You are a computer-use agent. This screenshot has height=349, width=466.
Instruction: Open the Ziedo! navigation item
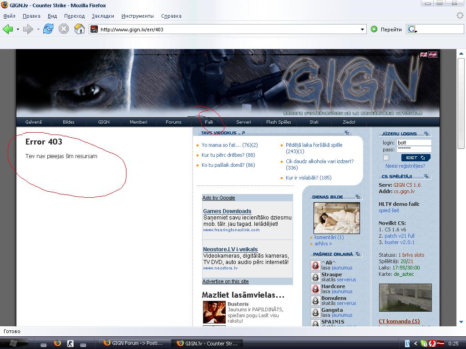coord(349,122)
